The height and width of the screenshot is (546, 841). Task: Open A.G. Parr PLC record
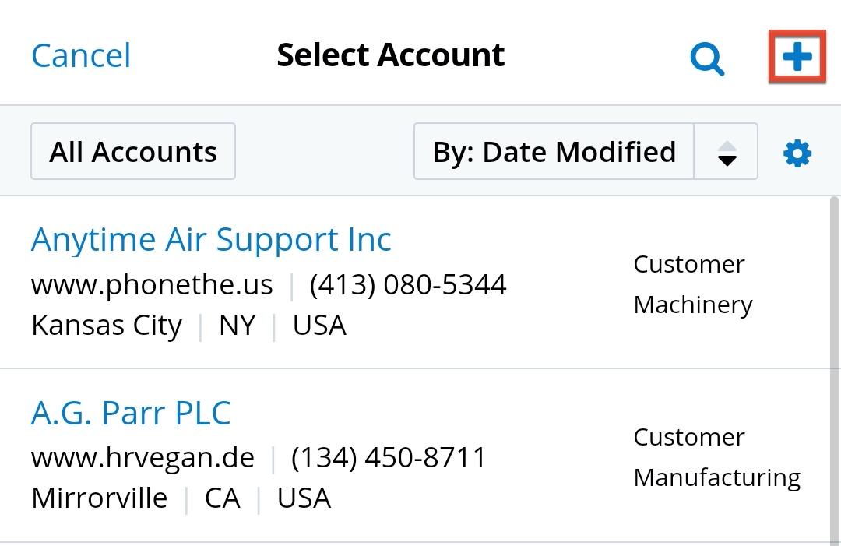pos(131,413)
